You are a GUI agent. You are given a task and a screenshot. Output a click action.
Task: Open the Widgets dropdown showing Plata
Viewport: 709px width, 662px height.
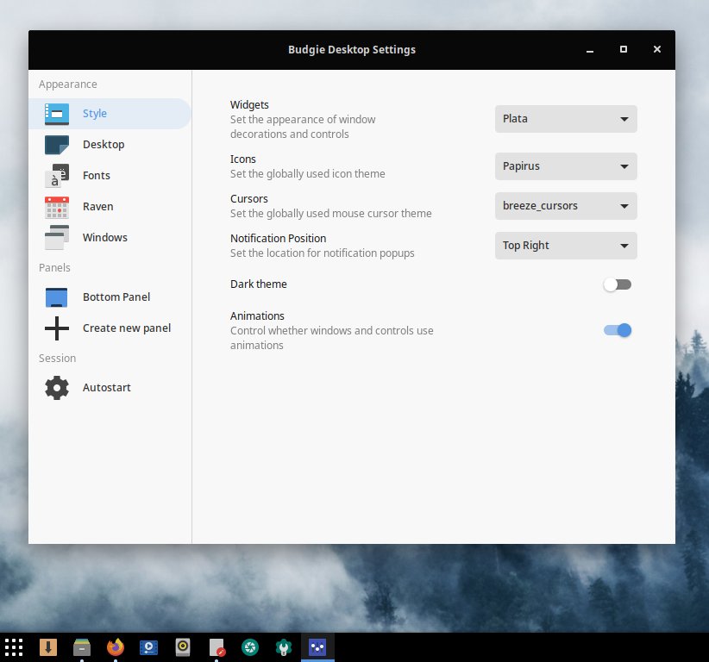coord(565,119)
